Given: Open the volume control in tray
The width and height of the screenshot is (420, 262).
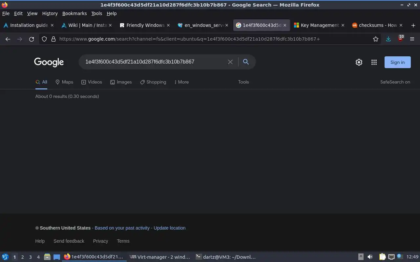Looking at the screenshot, I should pyautogui.click(x=370, y=257).
